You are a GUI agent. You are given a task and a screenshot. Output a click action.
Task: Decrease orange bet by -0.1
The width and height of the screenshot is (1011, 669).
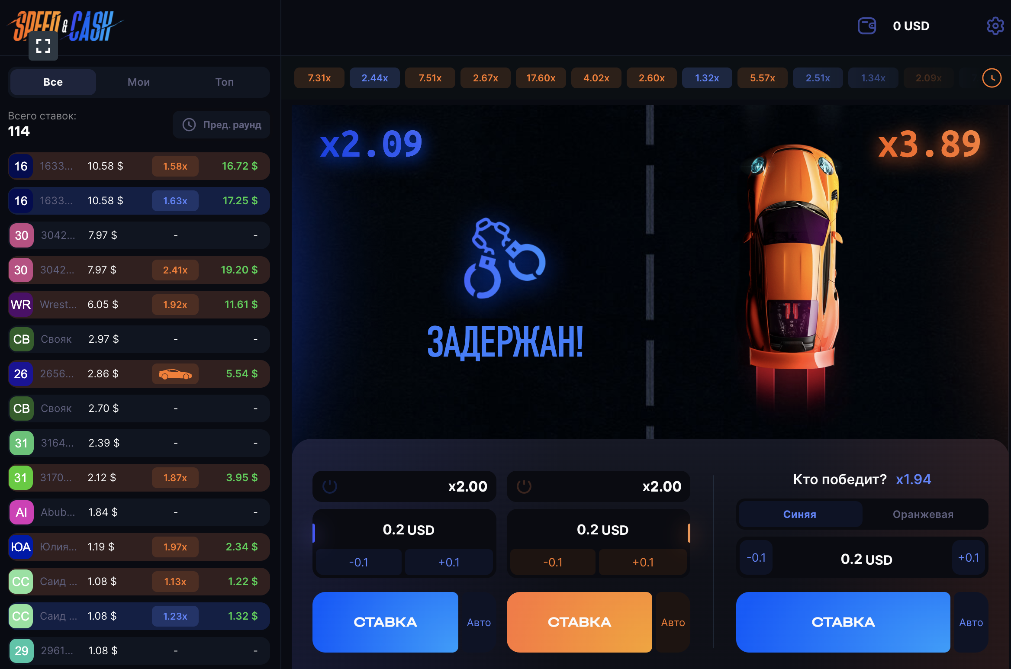click(x=553, y=562)
